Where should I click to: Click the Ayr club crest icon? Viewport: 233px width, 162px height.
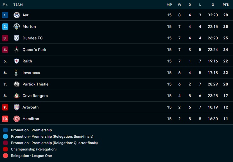[x=17, y=15]
